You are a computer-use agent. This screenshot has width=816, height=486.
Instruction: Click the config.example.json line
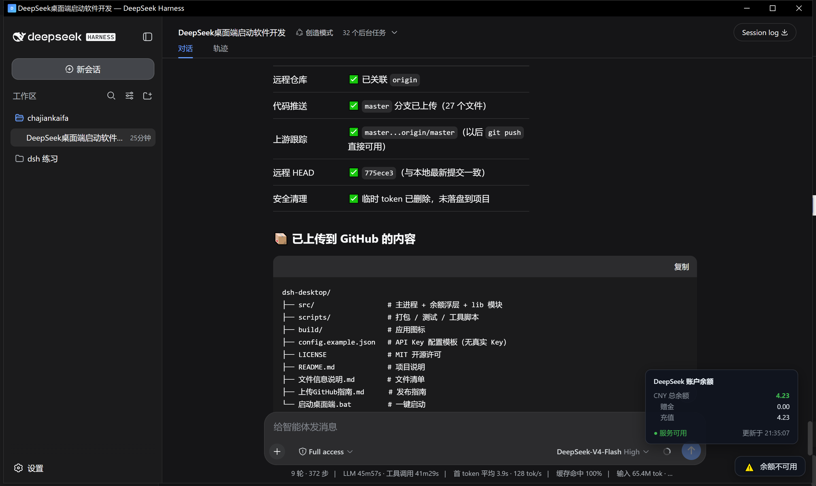click(x=395, y=342)
